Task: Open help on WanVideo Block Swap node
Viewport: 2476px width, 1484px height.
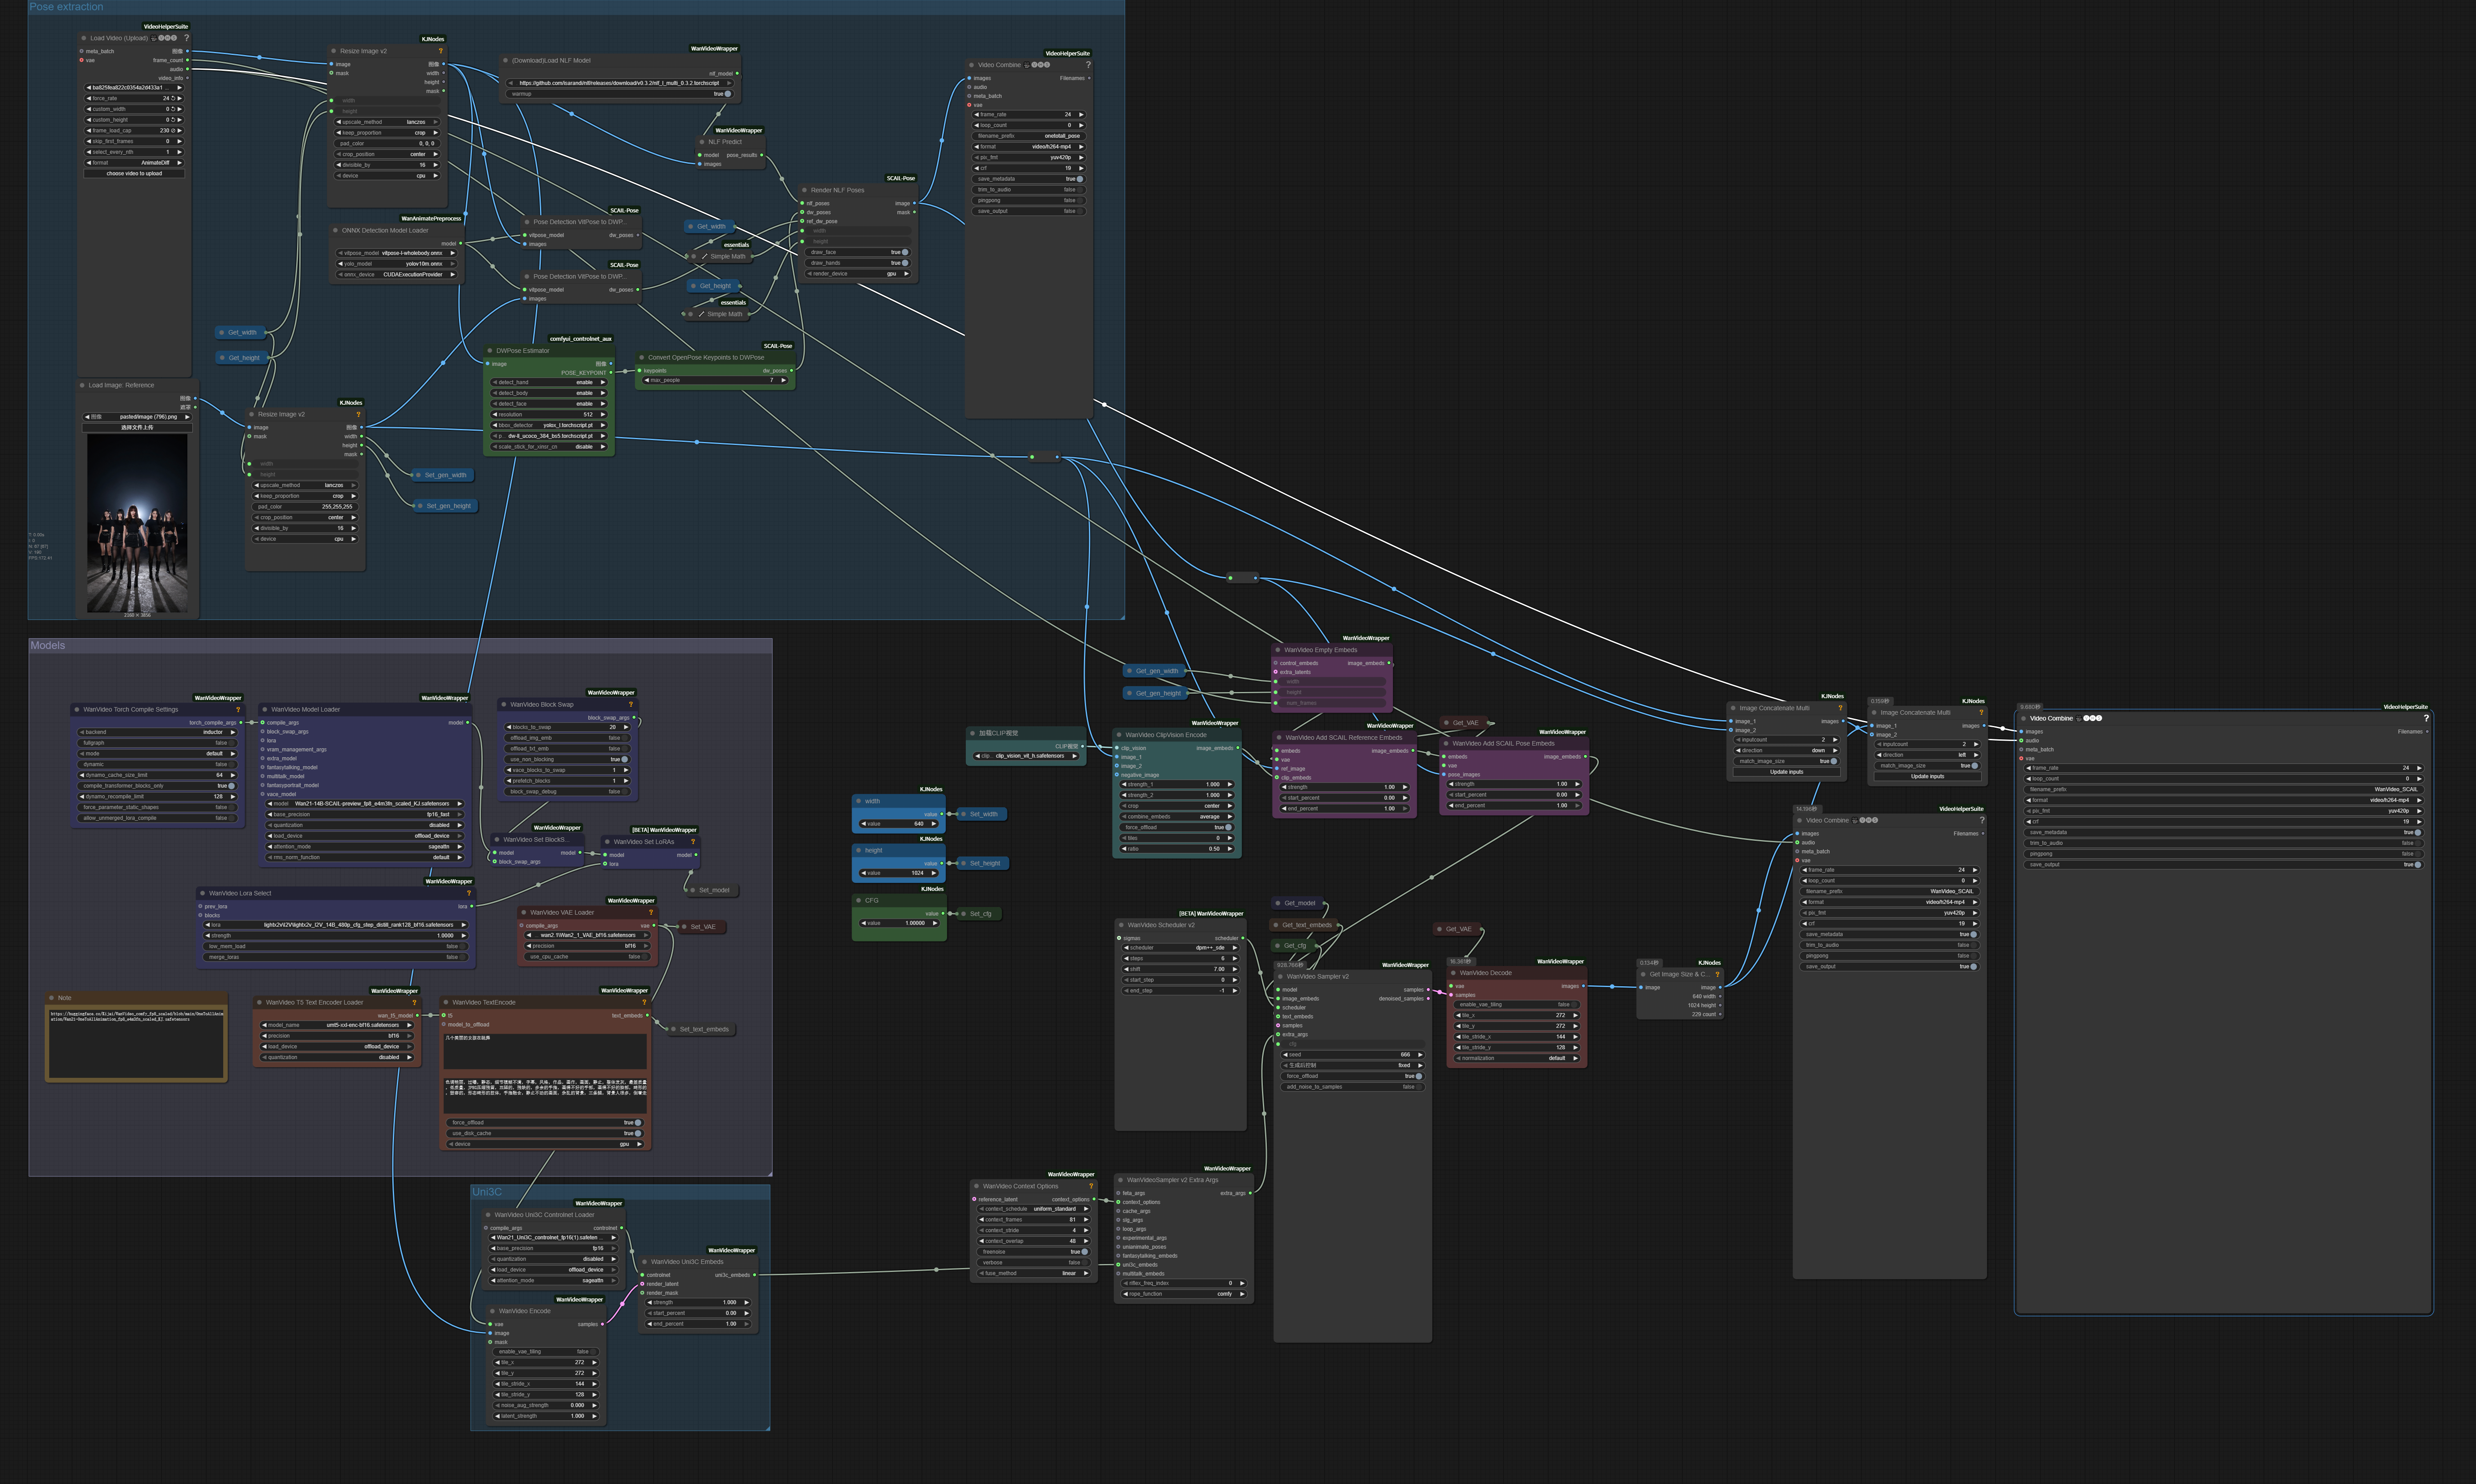Action: (x=631, y=704)
